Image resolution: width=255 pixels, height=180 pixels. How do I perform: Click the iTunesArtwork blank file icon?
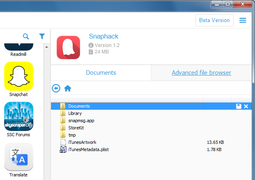[63, 142]
